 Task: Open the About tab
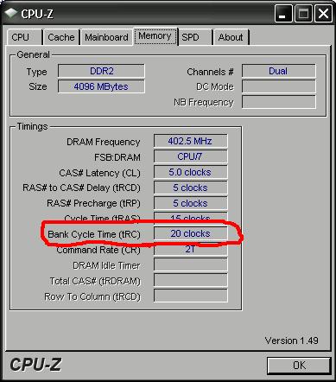231,37
